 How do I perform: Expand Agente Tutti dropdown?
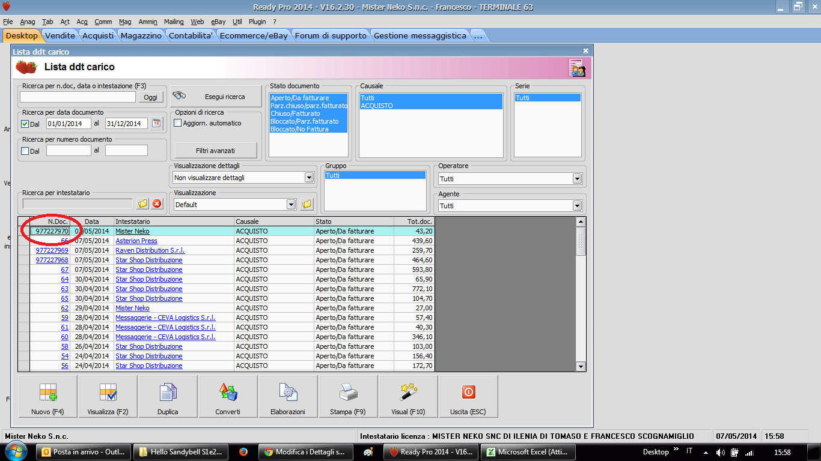[577, 205]
